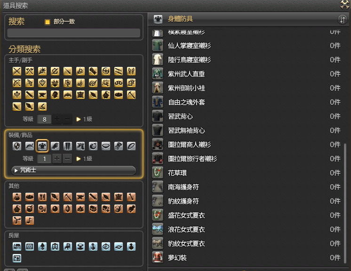The height and width of the screenshot is (271, 351).
Task: Choose the fork and knife meals category
Action: pyautogui.click(x=42, y=197)
